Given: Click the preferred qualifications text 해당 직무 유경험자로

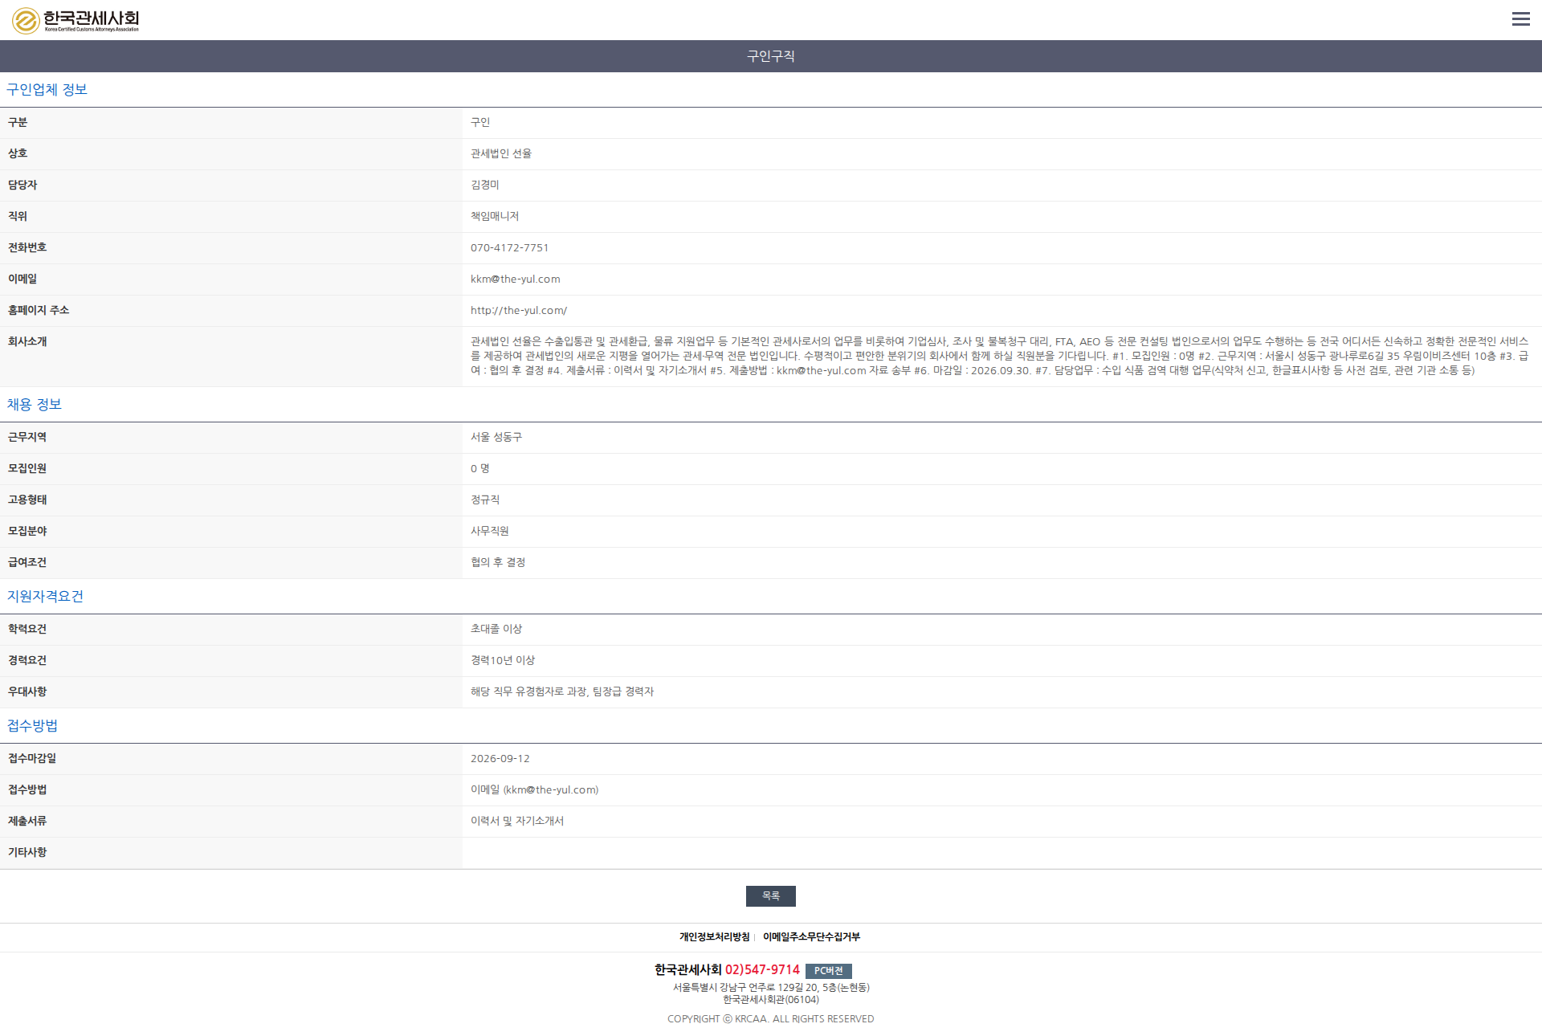Looking at the screenshot, I should (x=517, y=692).
